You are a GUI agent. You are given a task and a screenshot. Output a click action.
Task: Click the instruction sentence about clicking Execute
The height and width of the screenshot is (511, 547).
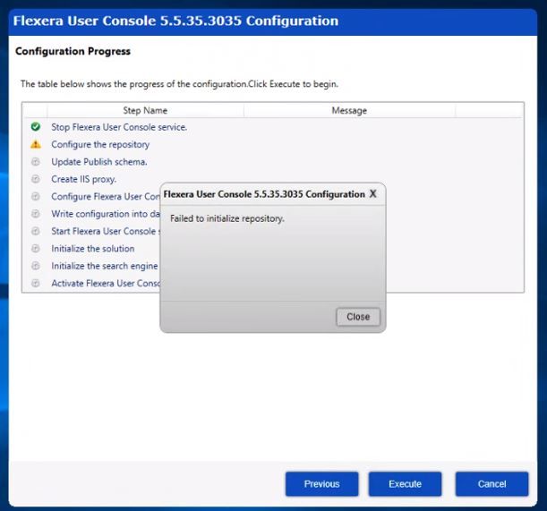point(179,84)
